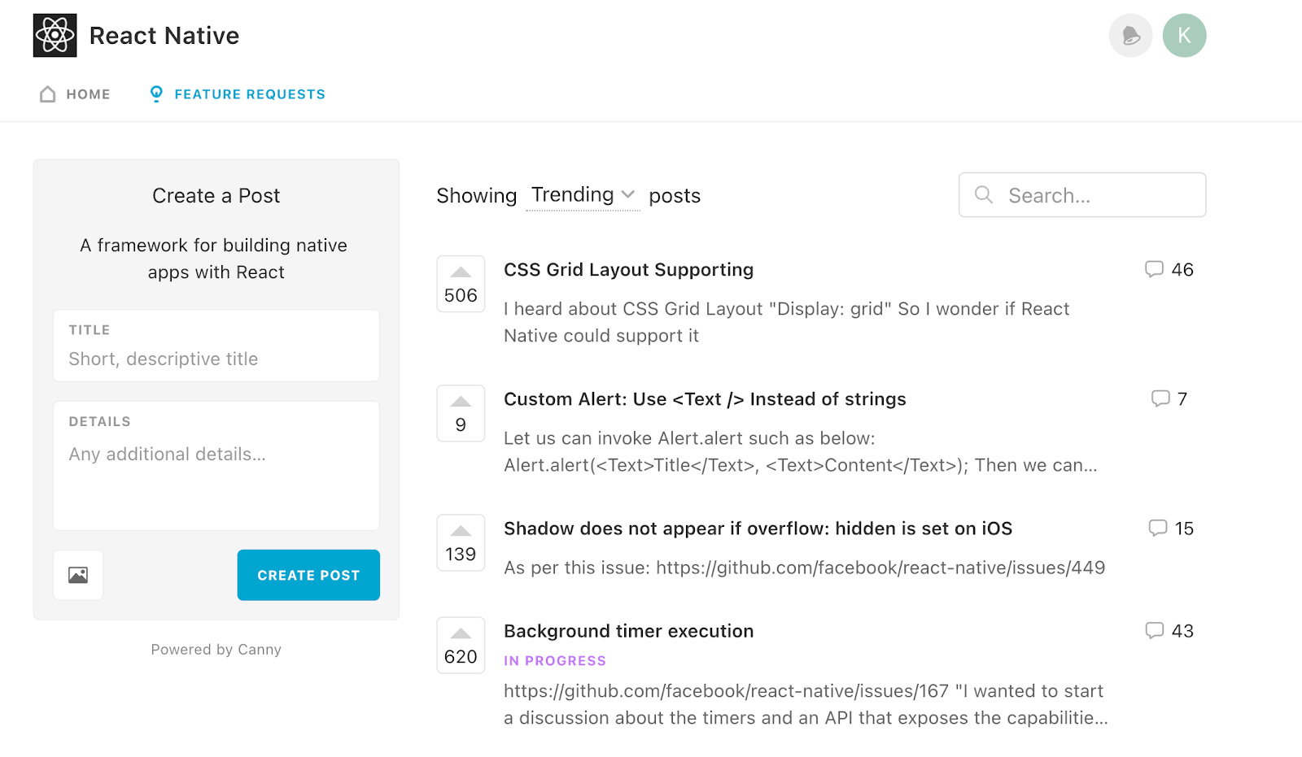Click the 'I heard about CSS Grid Layout' description
This screenshot has height=757, width=1302.
786,322
